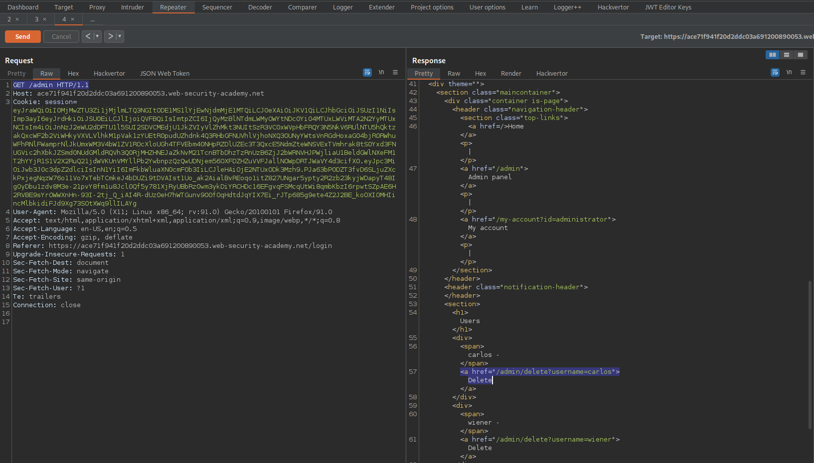Close Repeater tab 3

pos(44,19)
